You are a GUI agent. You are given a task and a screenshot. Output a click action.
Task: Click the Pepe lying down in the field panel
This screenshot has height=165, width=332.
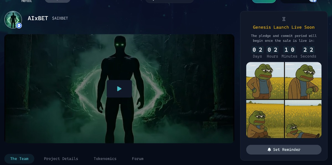point(303,119)
